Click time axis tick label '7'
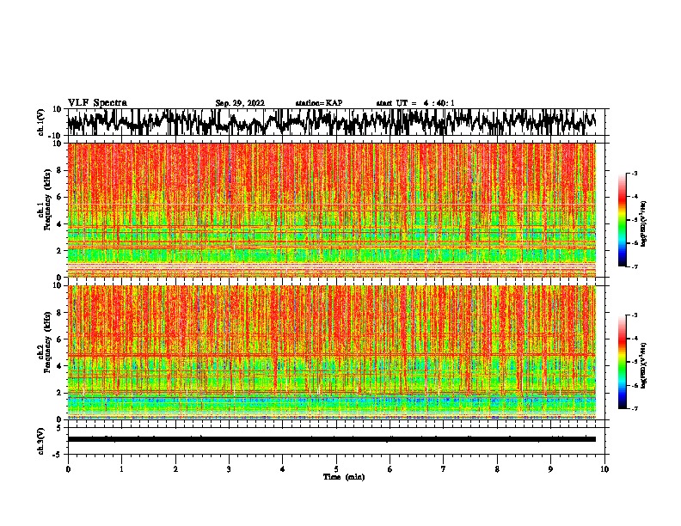The height and width of the screenshot is (526, 681). point(444,469)
